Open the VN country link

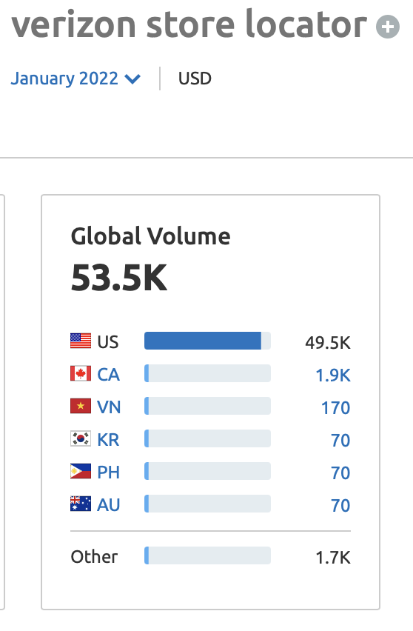point(109,407)
